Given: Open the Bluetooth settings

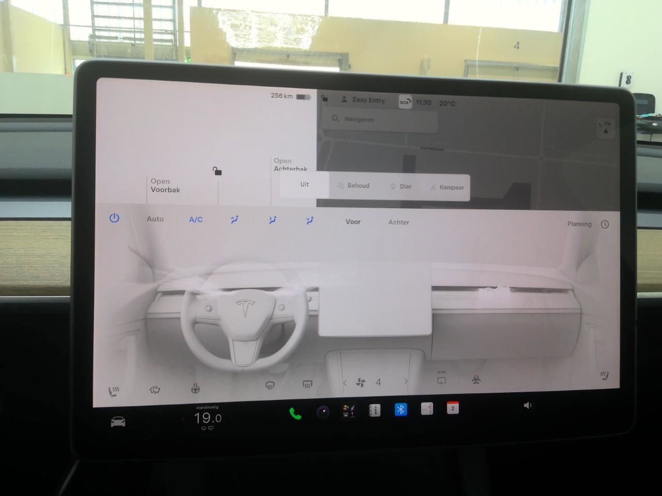Looking at the screenshot, I should 400,410.
